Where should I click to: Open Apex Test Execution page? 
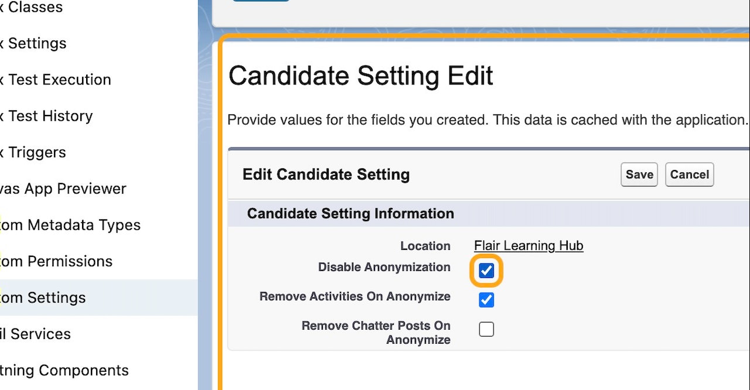tap(57, 80)
